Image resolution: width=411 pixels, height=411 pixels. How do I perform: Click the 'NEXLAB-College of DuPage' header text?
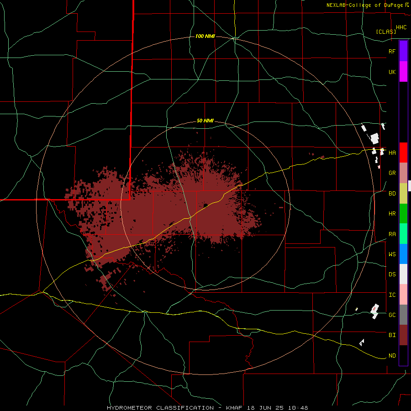point(364,5)
